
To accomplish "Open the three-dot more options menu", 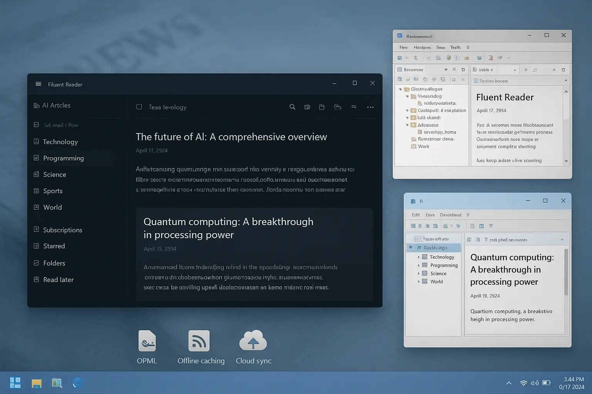I will (x=370, y=107).
